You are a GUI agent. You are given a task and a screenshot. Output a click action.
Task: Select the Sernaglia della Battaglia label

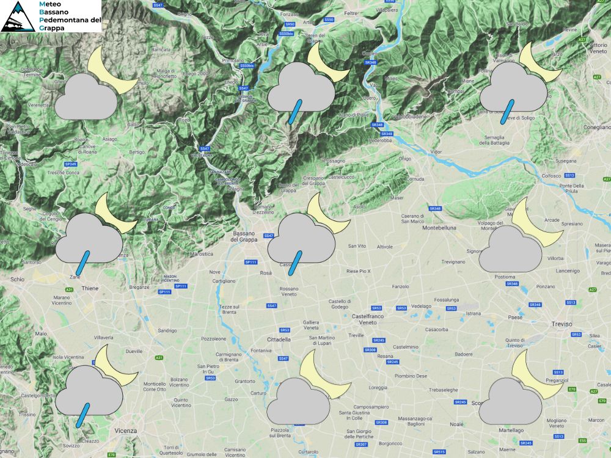click(494, 140)
